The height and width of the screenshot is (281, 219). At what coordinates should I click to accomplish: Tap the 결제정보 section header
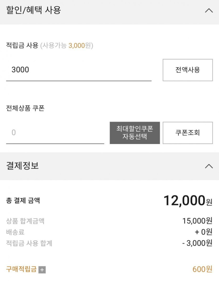click(23, 166)
